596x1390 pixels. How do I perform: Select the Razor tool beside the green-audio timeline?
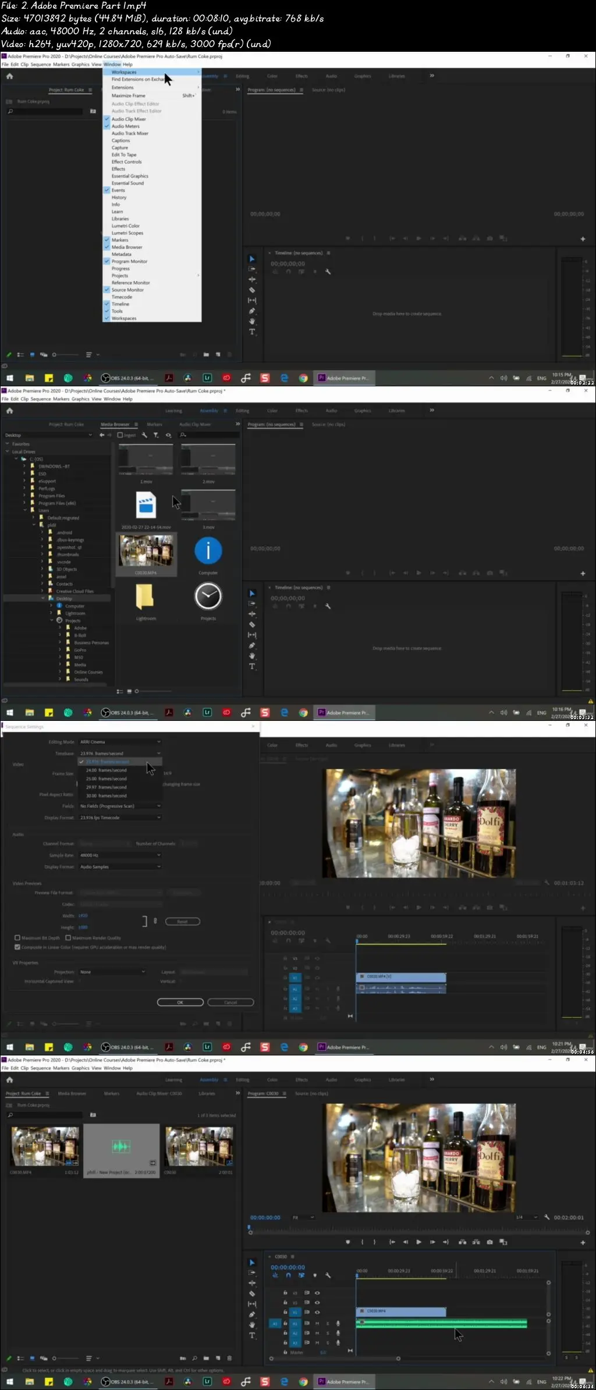tap(252, 1293)
